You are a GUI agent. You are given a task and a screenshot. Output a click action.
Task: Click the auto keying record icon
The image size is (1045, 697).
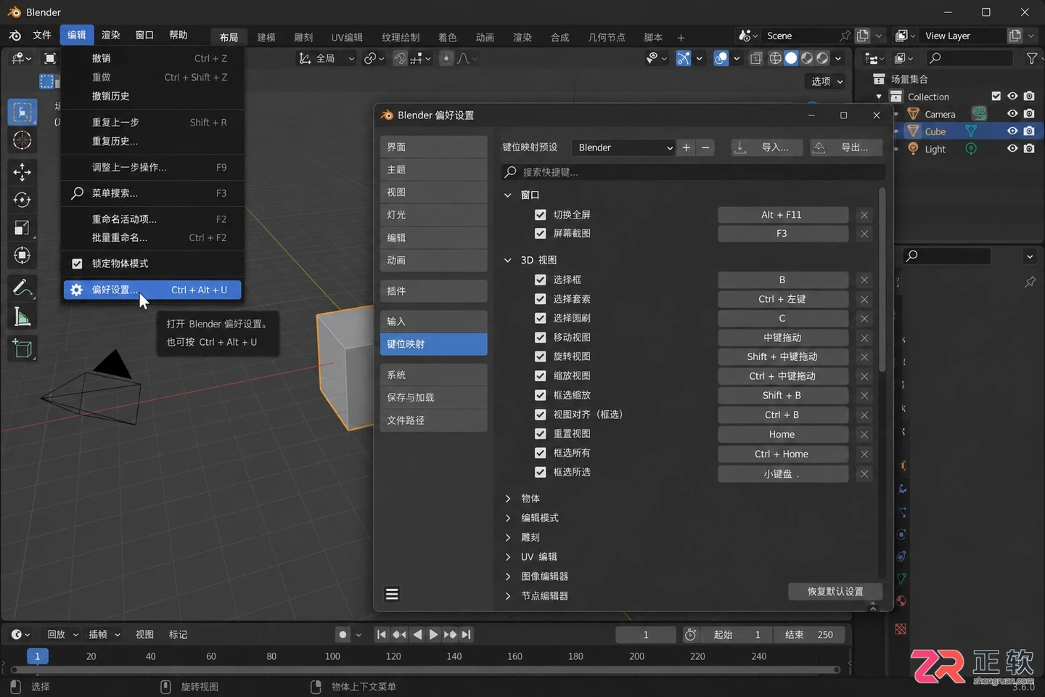click(x=343, y=635)
